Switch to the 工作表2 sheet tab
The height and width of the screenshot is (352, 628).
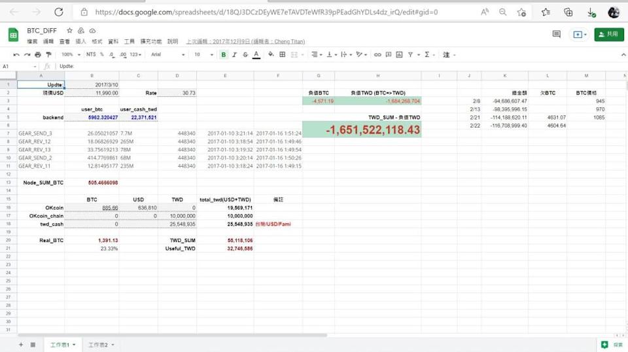[99, 344]
